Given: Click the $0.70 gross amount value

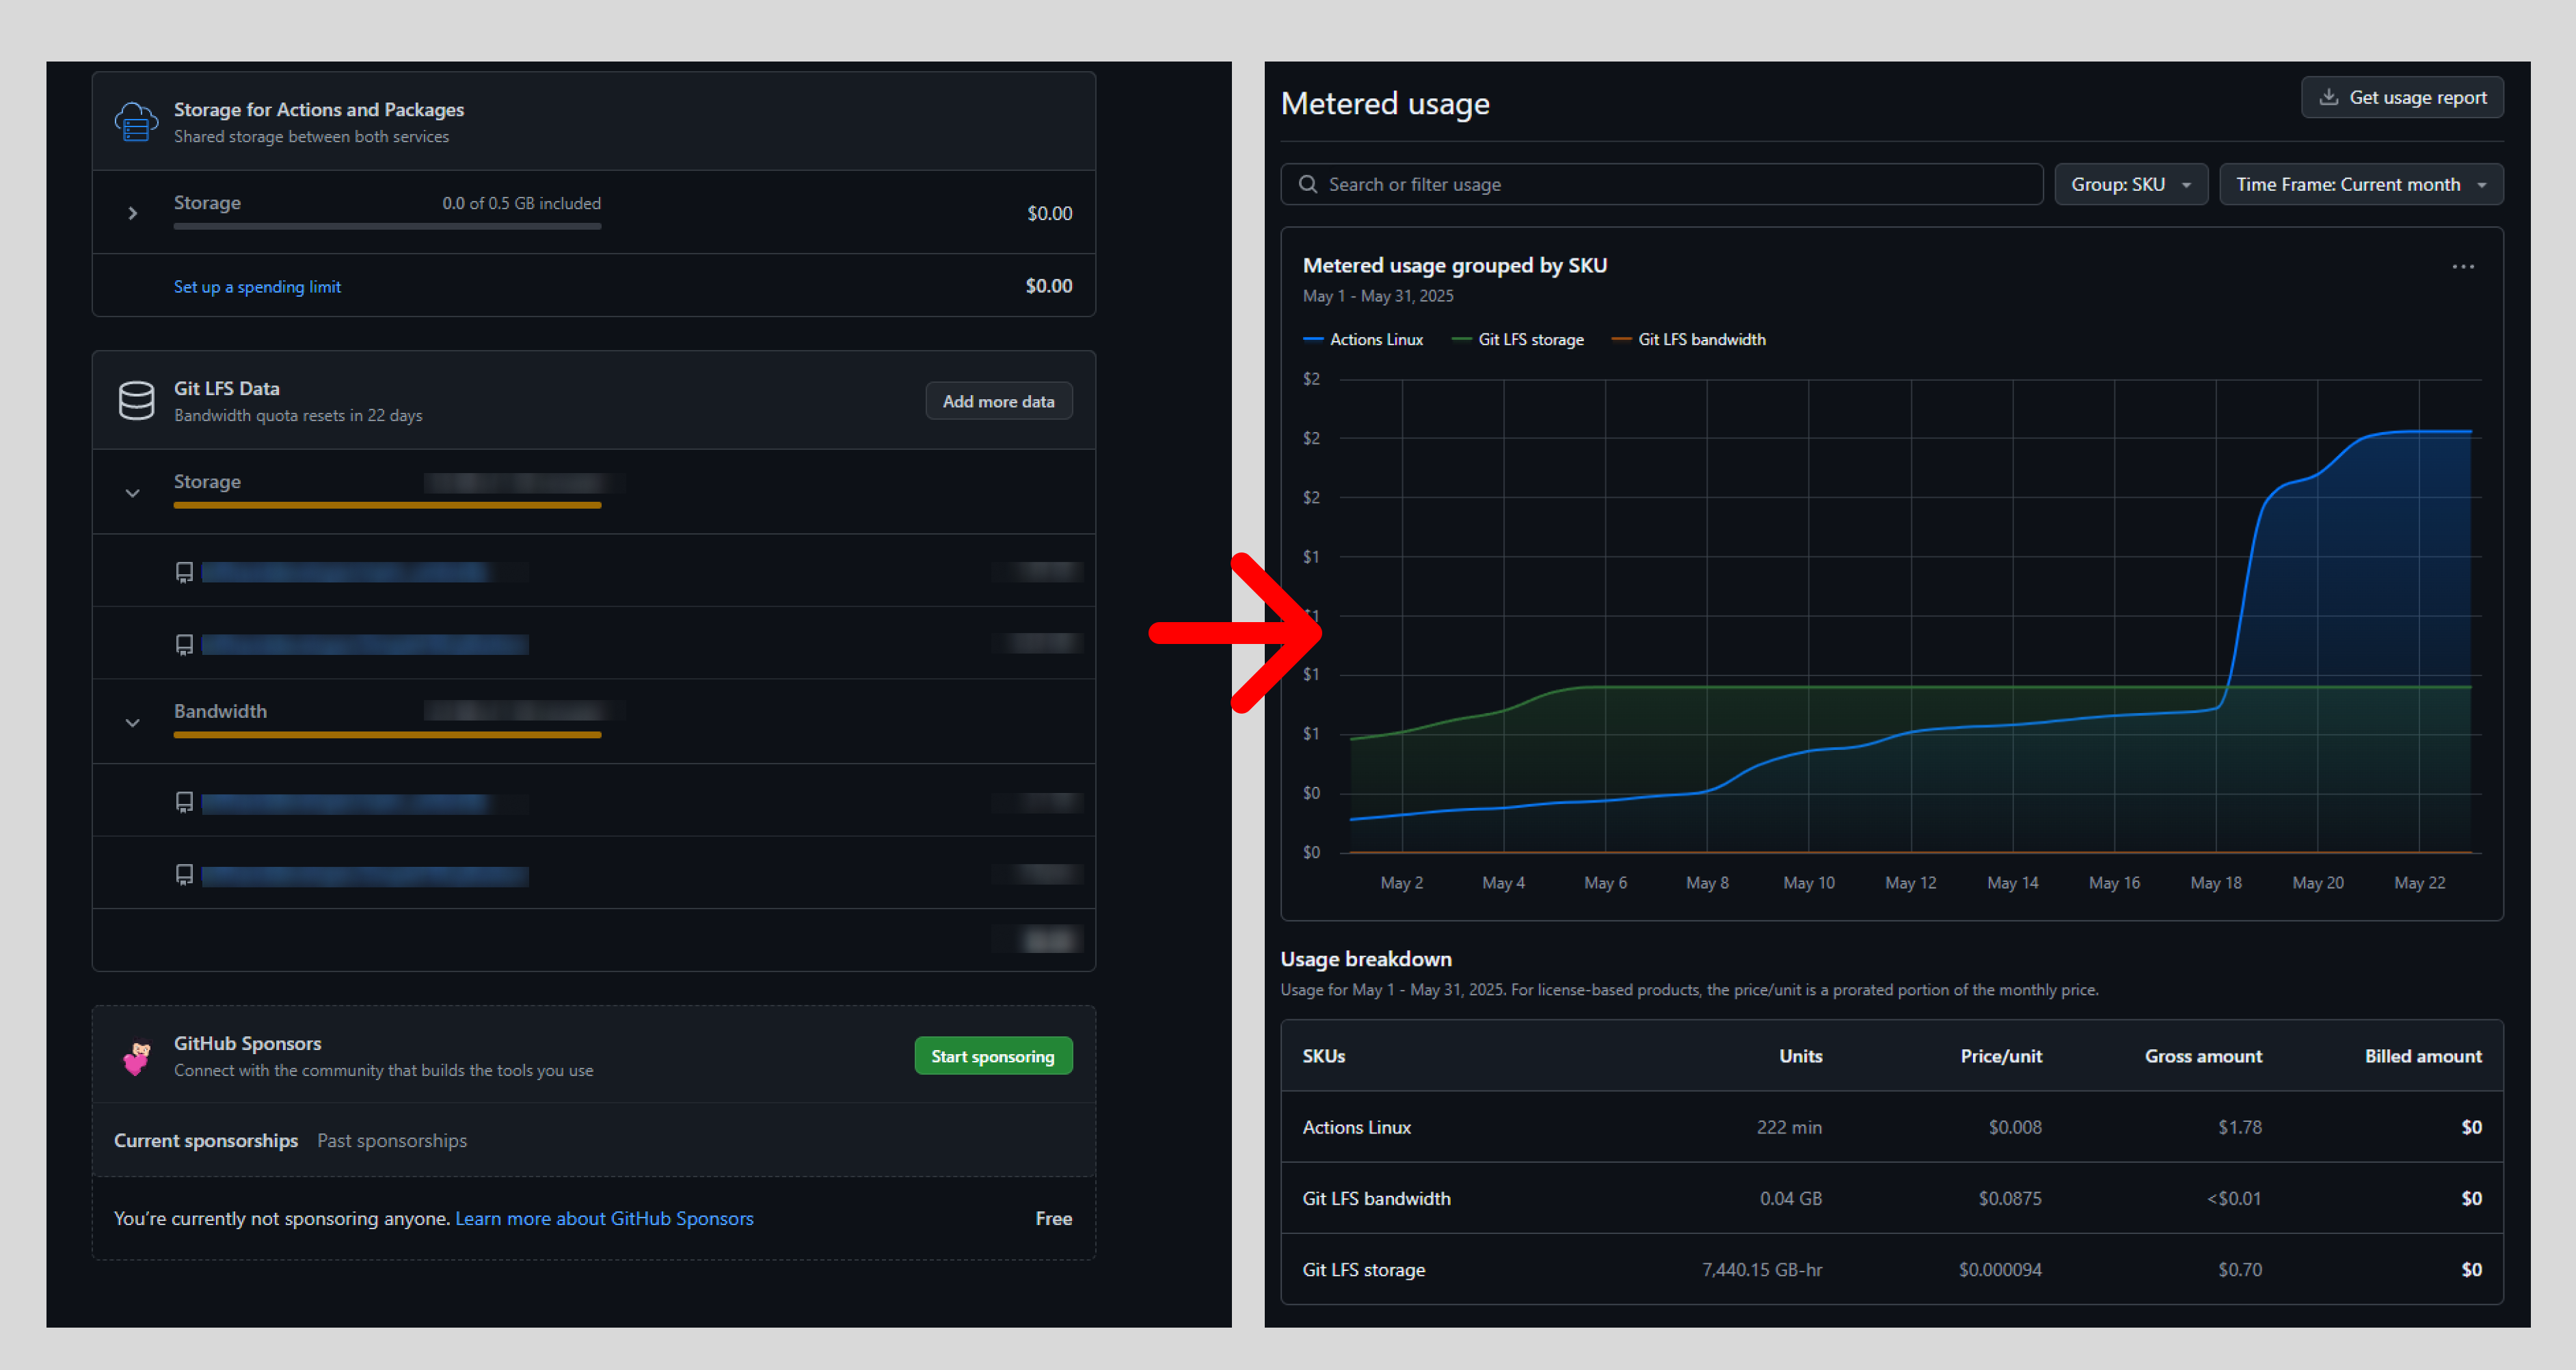Looking at the screenshot, I should coord(2240,1270).
